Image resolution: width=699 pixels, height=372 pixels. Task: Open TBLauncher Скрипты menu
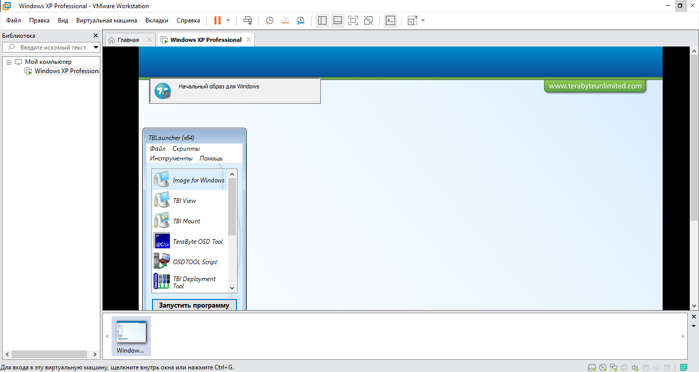(x=186, y=149)
